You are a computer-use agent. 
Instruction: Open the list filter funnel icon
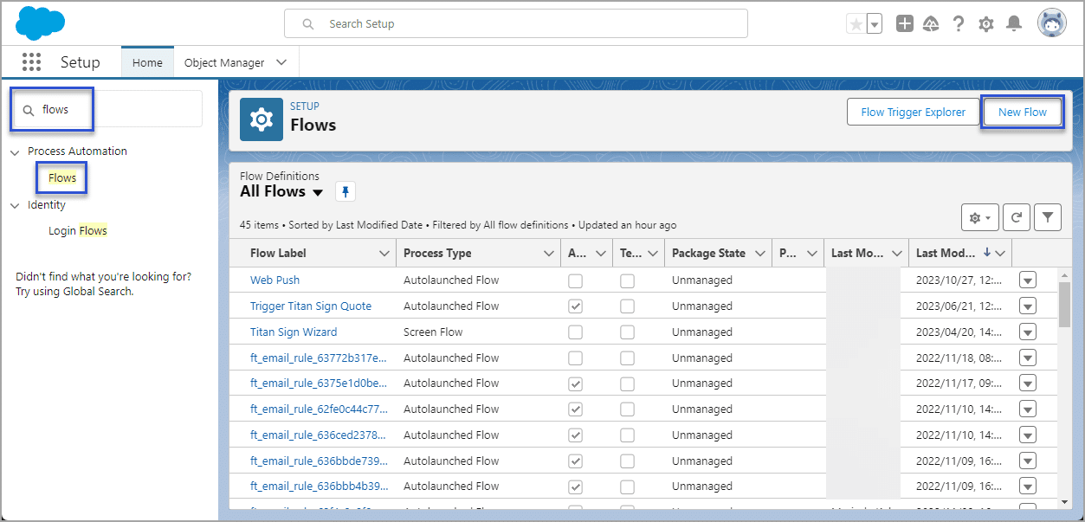coord(1047,218)
